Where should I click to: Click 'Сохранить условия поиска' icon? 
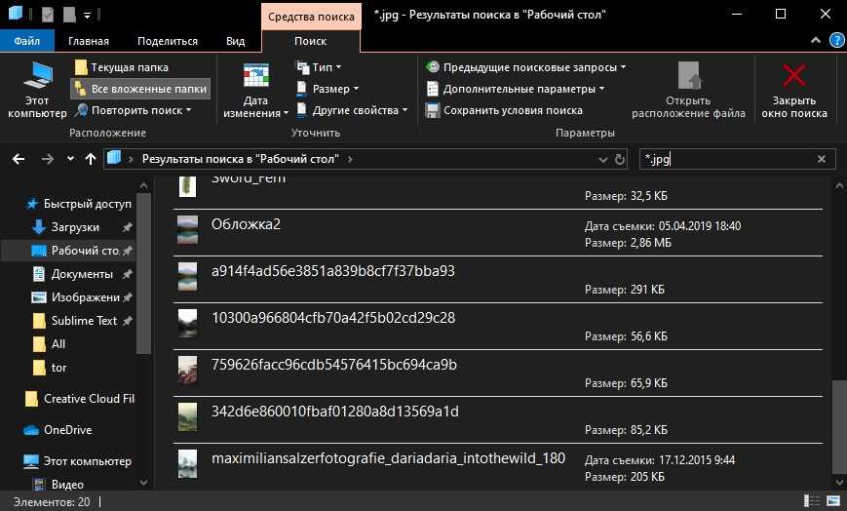pyautogui.click(x=434, y=110)
